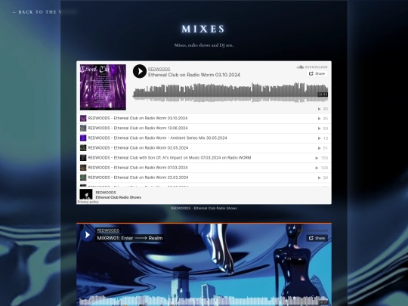Open the SoundCloud logo in MIXRW01 player
Image resolution: width=408 pixels, height=306 pixels.
[312, 230]
